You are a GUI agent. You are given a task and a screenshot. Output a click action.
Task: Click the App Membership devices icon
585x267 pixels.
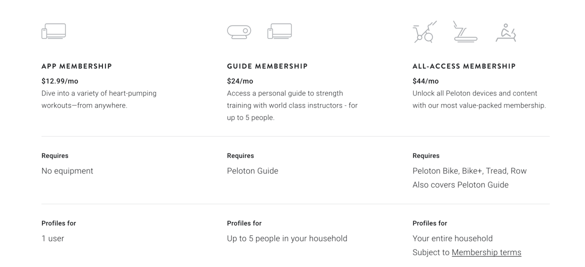(x=53, y=31)
